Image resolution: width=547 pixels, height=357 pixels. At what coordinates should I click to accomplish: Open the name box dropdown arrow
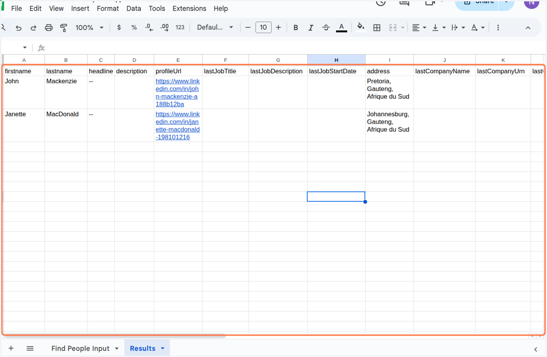[x=25, y=48]
